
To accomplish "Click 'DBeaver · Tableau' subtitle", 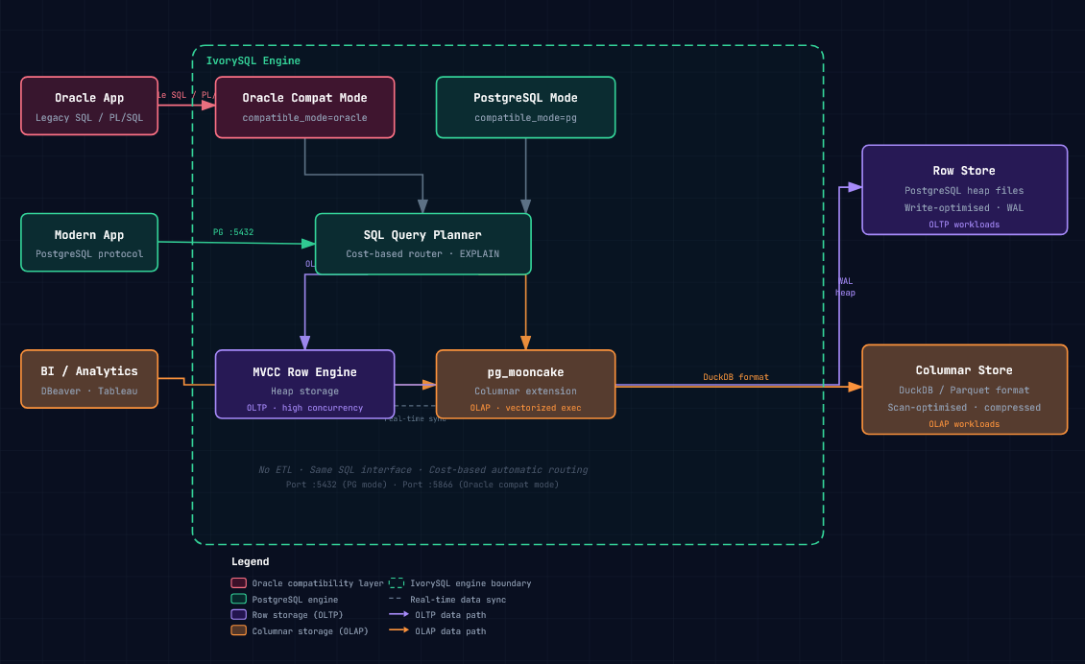I will 89,391.
